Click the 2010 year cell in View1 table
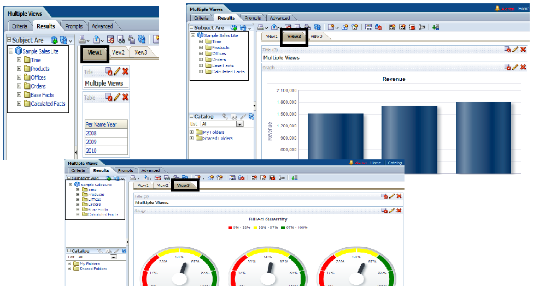Viewport: 539px width, 287px height. (106, 151)
